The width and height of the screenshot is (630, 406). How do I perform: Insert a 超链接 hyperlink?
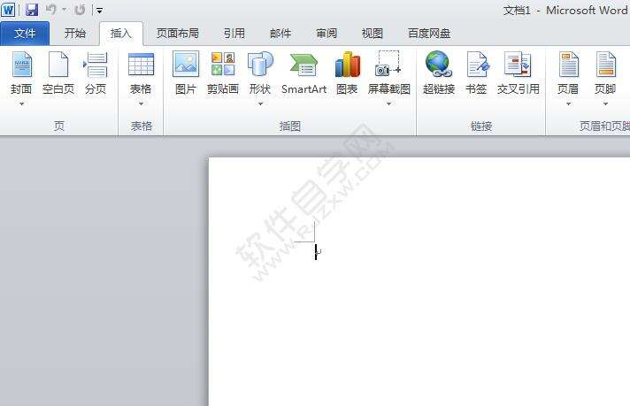(439, 73)
